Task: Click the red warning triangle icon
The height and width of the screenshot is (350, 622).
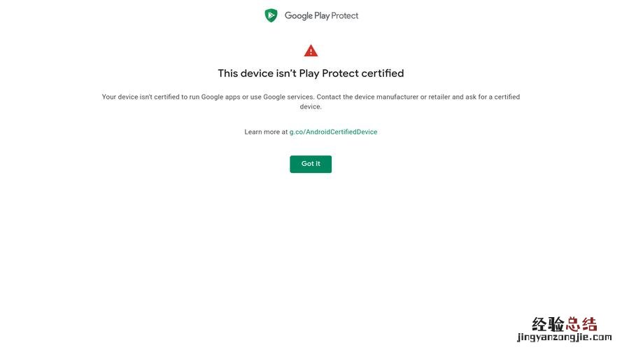Action: coord(311,50)
